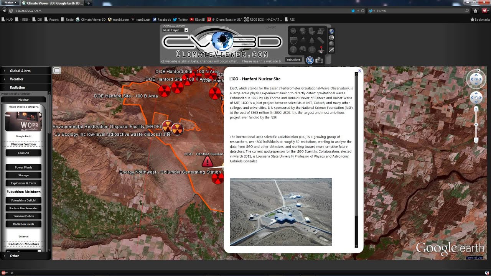Click the grid sphere icon in the toolbar
Viewport: 491px width, 276px height.
click(x=312, y=49)
